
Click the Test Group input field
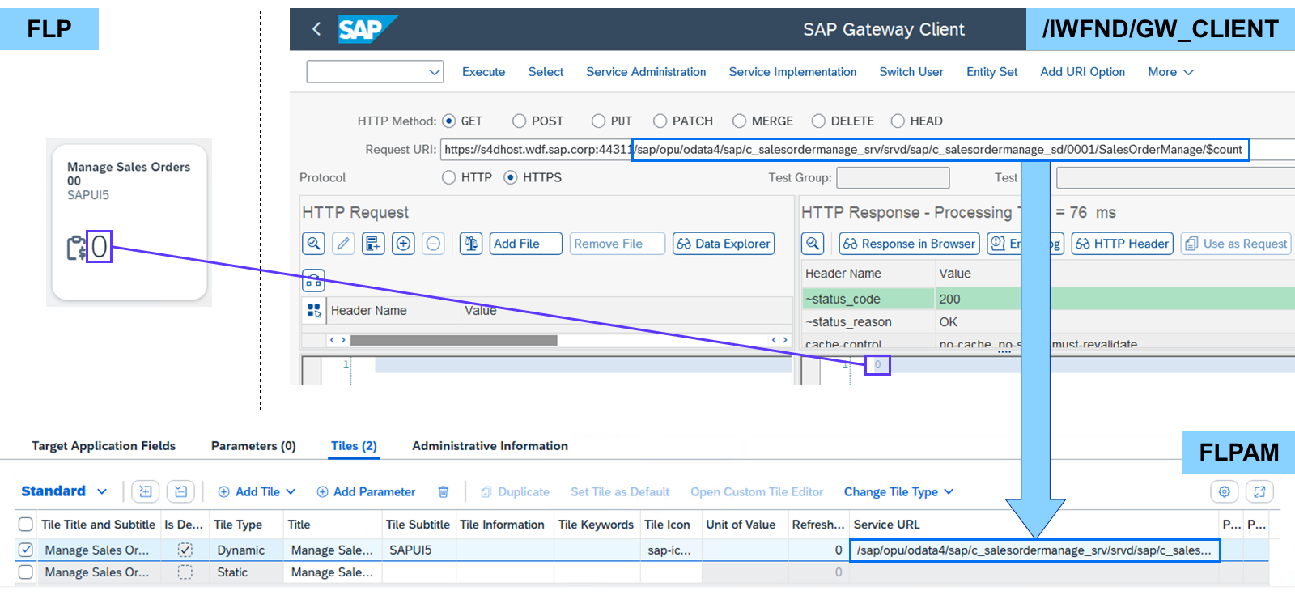(893, 177)
